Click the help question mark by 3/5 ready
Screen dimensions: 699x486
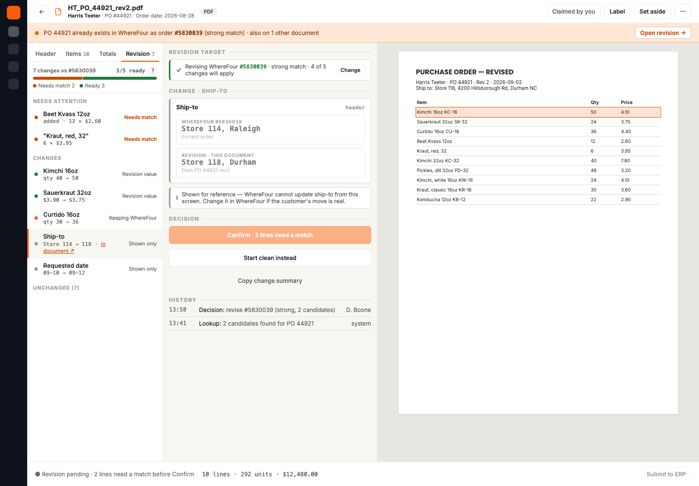(x=153, y=70)
